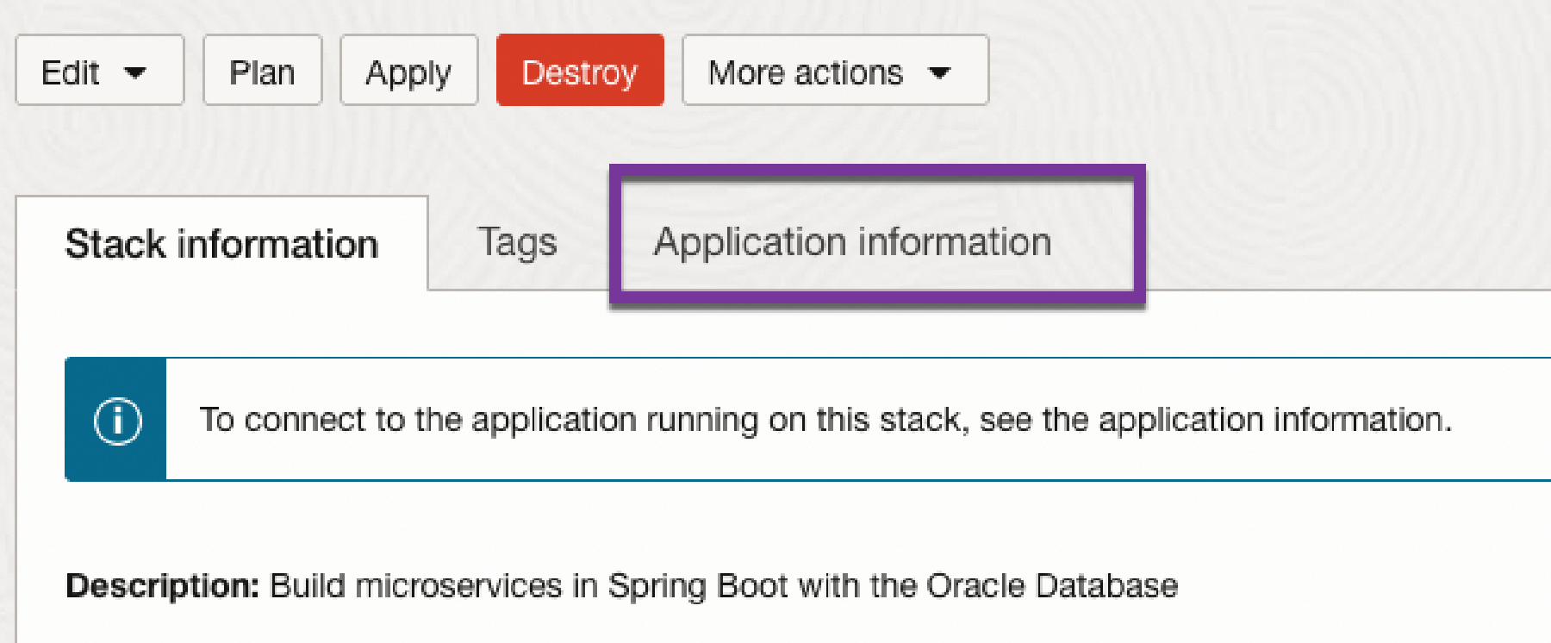Click the red Destroy button
The image size is (1551, 643).
click(579, 72)
